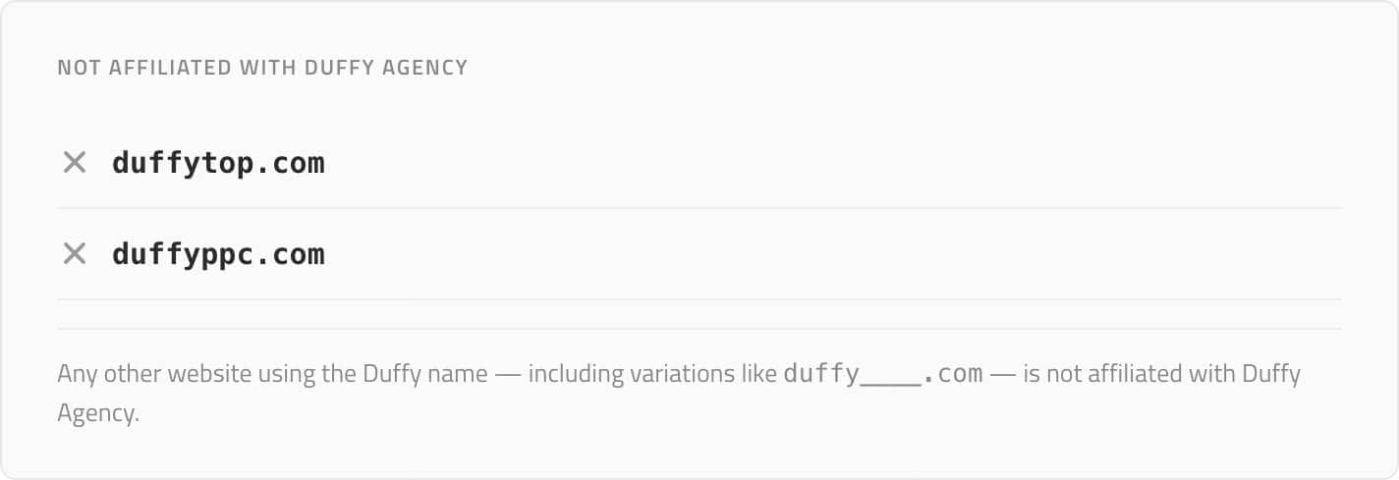Click the X icon beside duffytop.com

[x=75, y=163]
